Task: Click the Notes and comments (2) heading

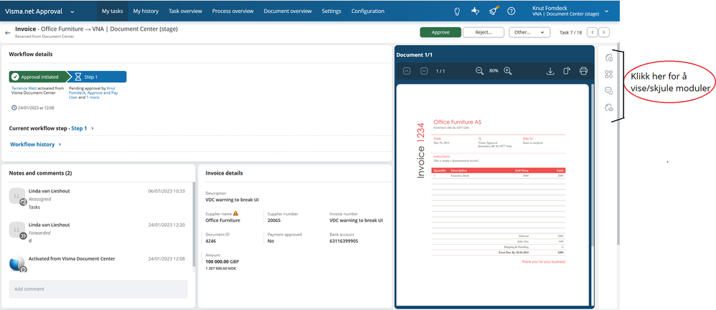Action: (x=41, y=173)
